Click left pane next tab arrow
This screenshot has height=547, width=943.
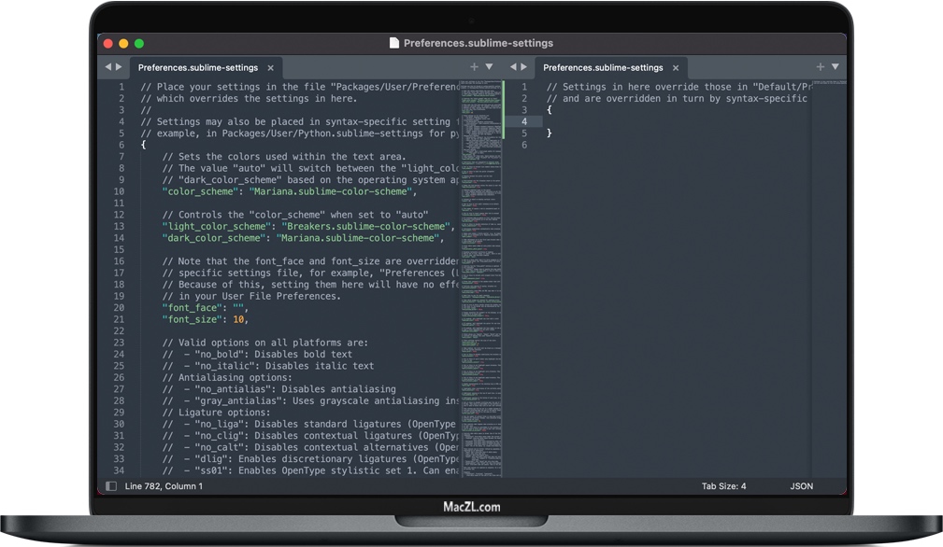pos(119,67)
